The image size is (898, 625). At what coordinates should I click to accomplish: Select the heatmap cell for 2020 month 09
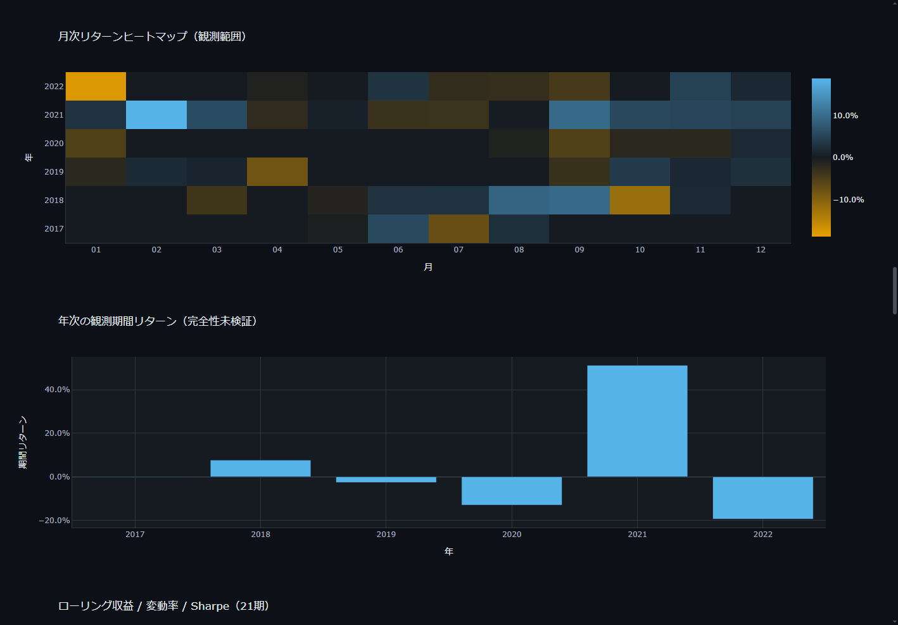point(579,143)
